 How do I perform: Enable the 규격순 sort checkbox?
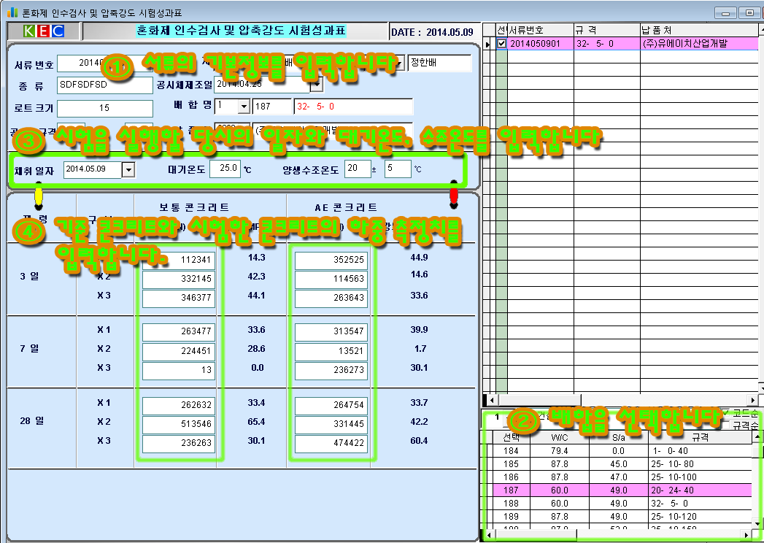point(727,425)
